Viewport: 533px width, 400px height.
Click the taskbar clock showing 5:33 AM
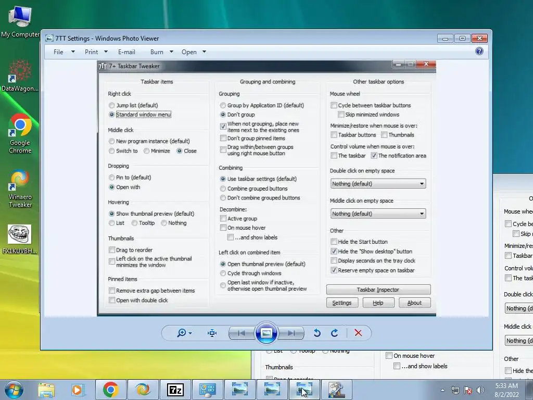pos(506,390)
